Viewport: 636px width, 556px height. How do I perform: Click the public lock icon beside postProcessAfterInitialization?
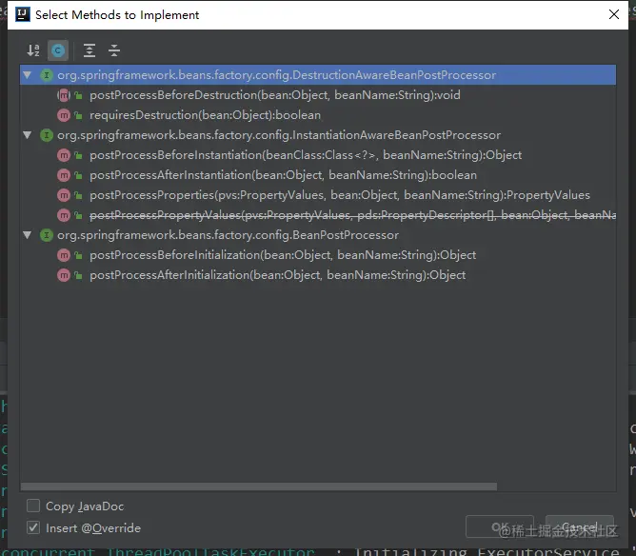78,276
